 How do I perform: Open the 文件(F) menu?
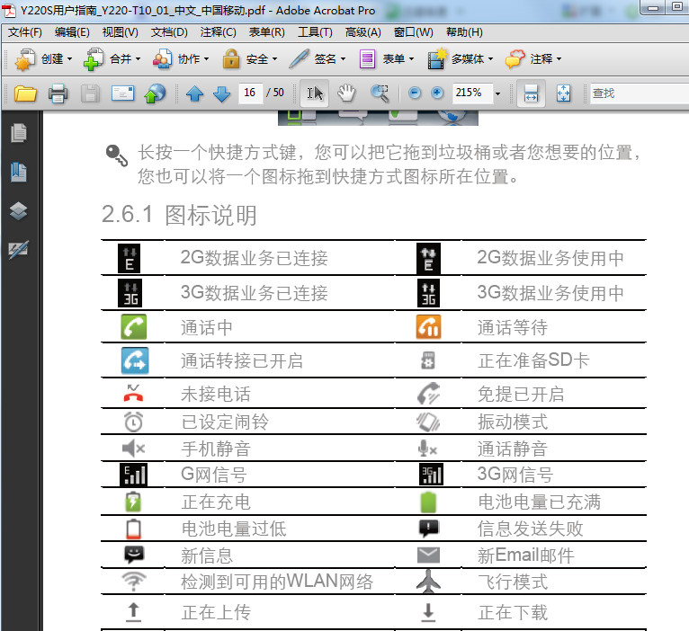pos(24,32)
